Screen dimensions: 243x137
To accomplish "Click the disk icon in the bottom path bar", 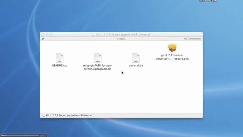I will click(44, 115).
